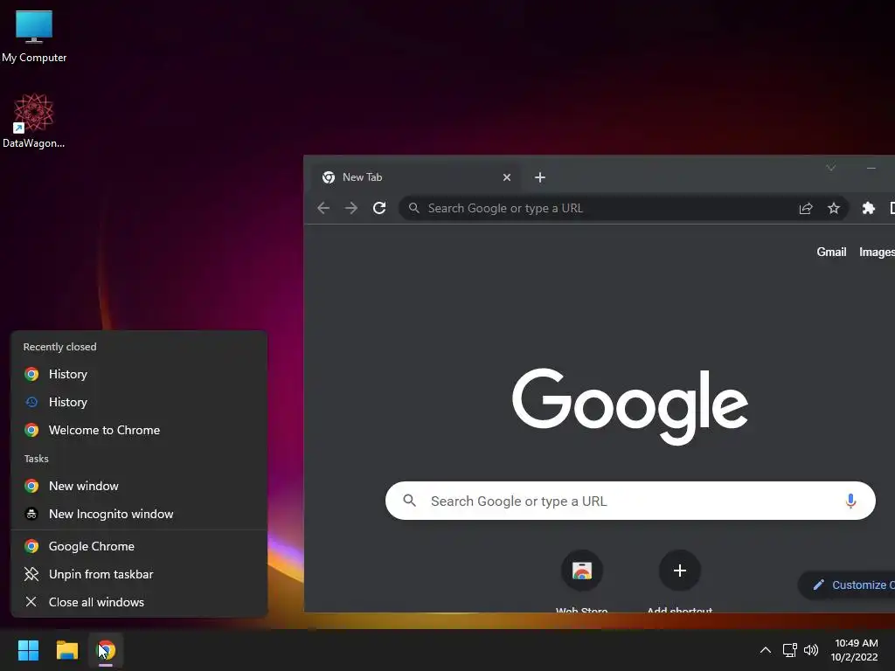Image resolution: width=895 pixels, height=671 pixels.
Task: Select the New Tab tab in Chrome
Action: point(415,177)
